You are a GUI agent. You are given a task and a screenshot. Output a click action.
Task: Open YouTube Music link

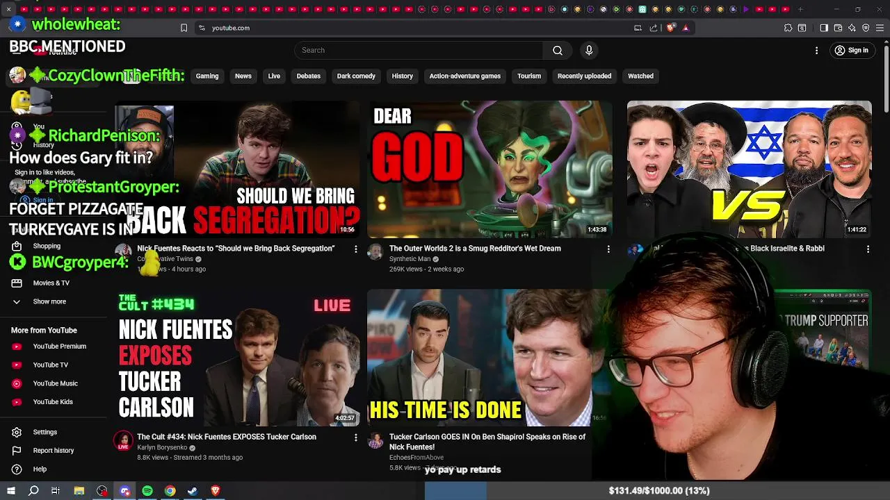point(54,383)
